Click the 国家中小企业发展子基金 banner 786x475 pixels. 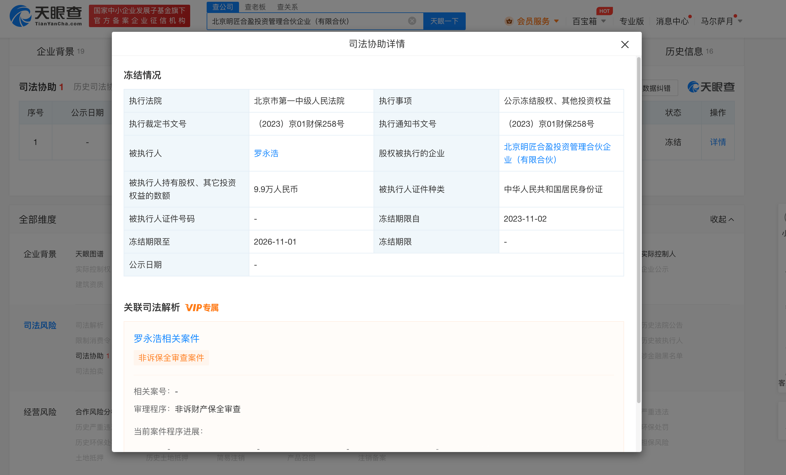[x=140, y=16]
